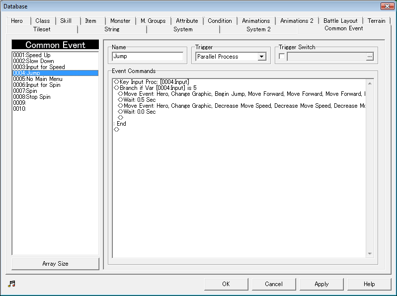The image size is (397, 296).
Task: Click the Name input field
Action: pos(148,57)
